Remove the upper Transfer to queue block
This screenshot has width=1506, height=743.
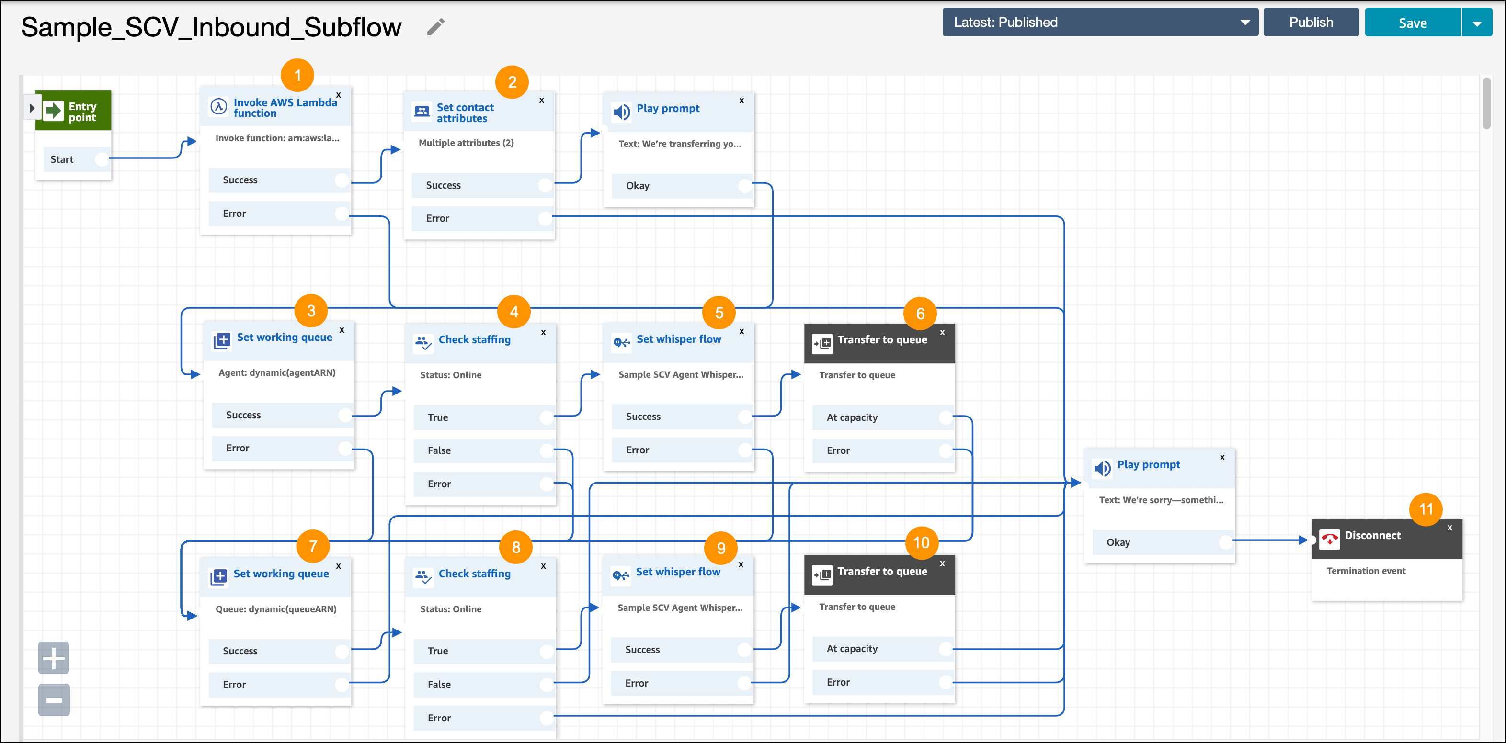[942, 332]
